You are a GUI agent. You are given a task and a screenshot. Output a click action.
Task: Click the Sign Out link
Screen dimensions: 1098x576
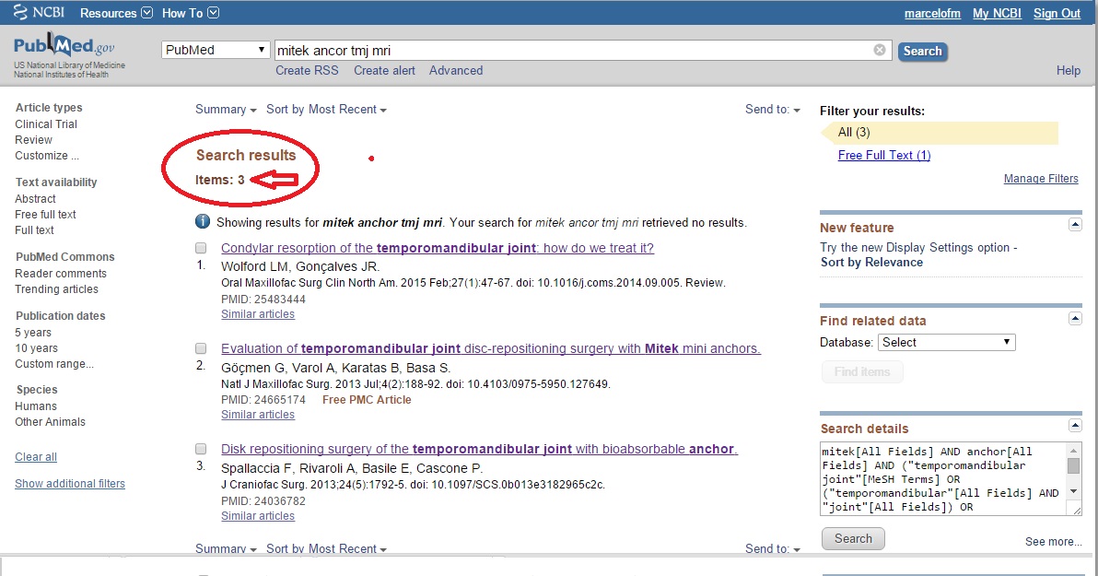pyautogui.click(x=1057, y=13)
